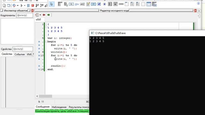This screenshot has width=205, height=115.
Task: Pause the running program
Action: pyautogui.click(x=28, y=5)
